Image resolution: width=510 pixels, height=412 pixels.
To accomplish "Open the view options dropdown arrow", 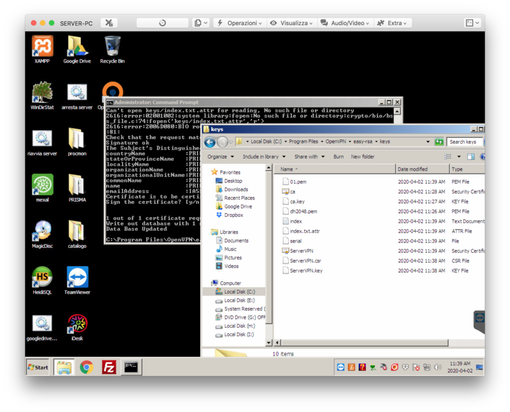I will click(459, 156).
